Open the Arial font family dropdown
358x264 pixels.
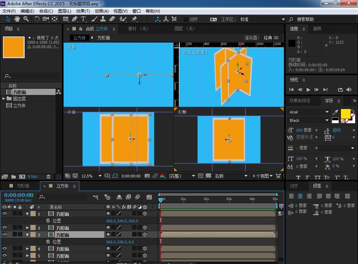point(309,112)
